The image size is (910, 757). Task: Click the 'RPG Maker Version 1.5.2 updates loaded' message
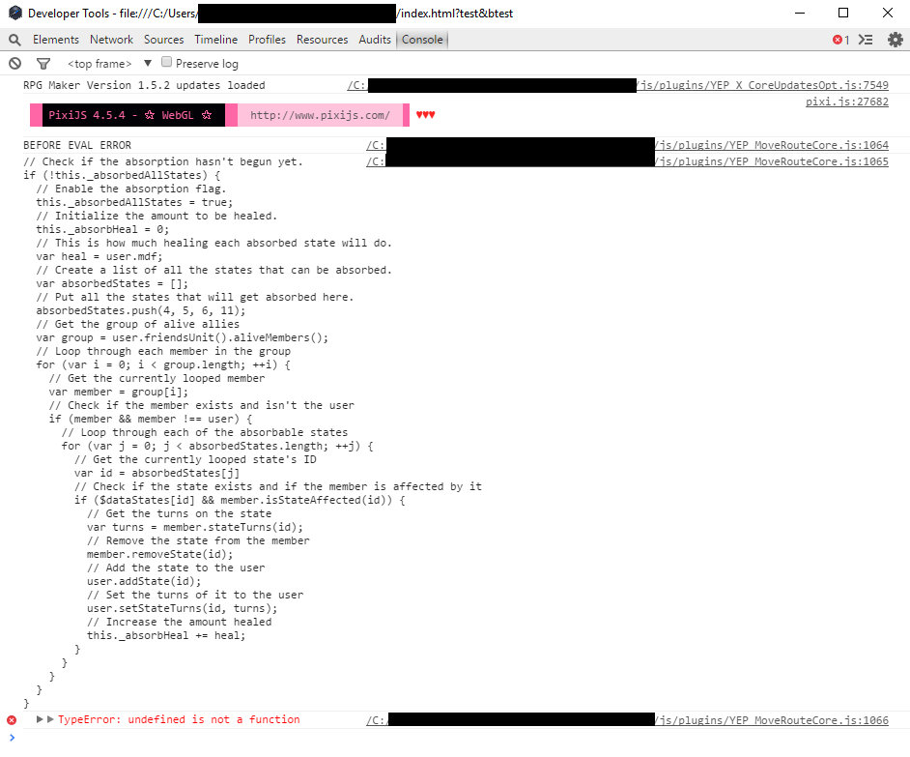pos(144,85)
